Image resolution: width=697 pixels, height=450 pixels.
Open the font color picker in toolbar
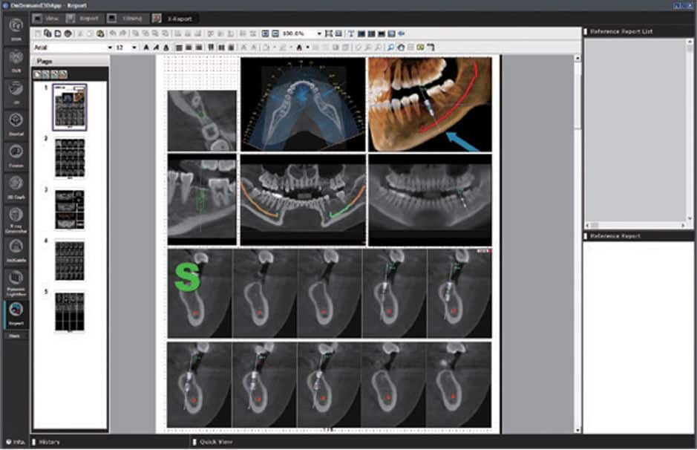[x=299, y=48]
